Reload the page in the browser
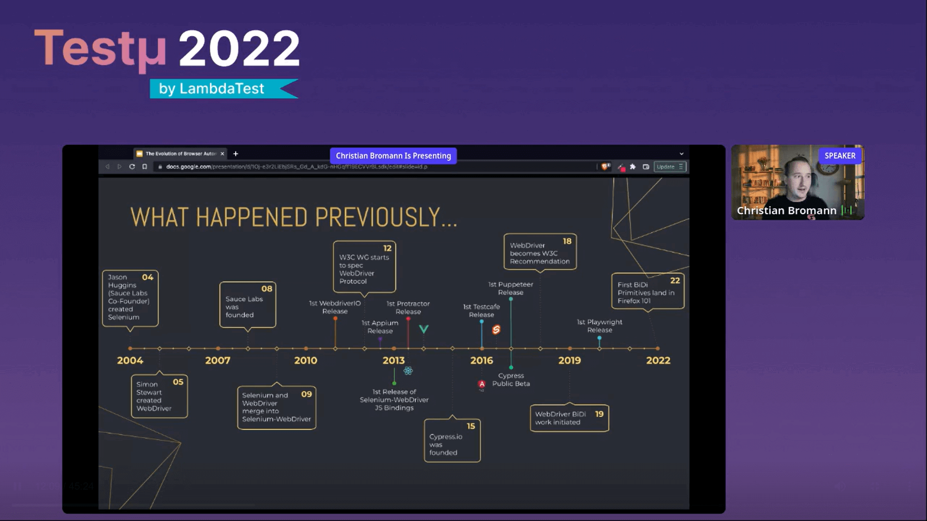This screenshot has width=927, height=521. point(132,167)
